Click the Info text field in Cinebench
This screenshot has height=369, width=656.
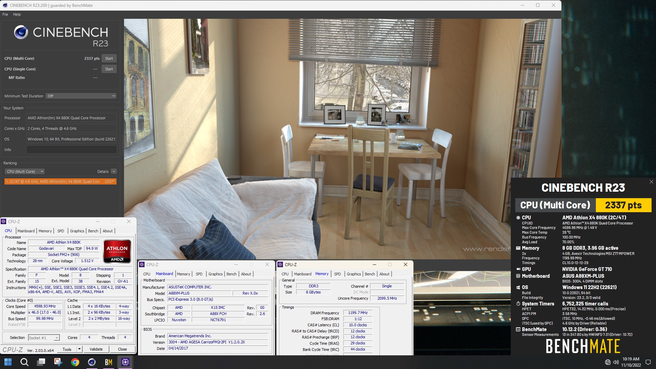72,150
